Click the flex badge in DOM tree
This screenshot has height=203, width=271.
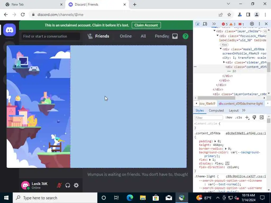point(224,45)
